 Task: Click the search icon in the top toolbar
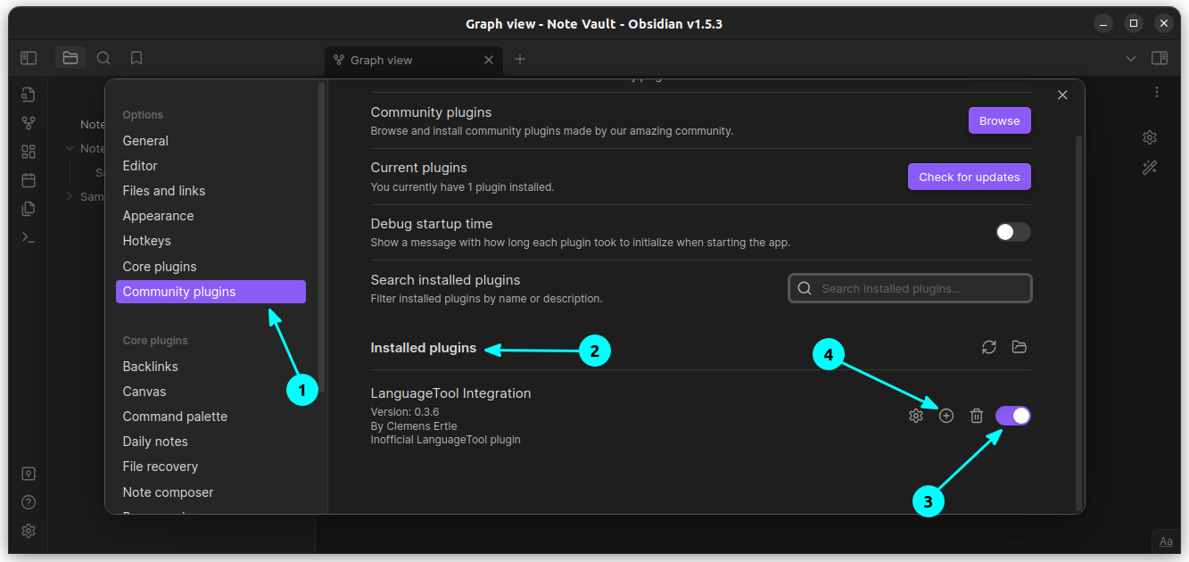point(103,57)
